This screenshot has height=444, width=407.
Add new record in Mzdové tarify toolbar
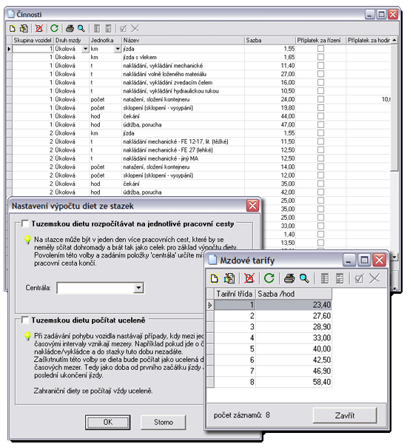pos(215,278)
